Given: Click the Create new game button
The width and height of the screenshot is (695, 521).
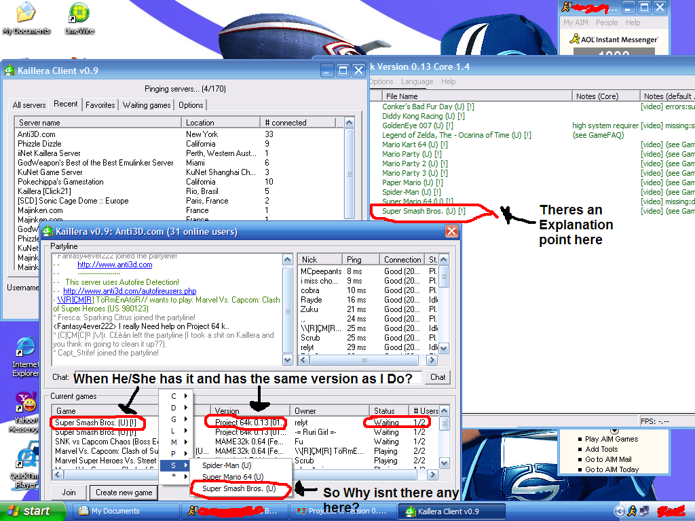Looking at the screenshot, I should click(x=124, y=493).
